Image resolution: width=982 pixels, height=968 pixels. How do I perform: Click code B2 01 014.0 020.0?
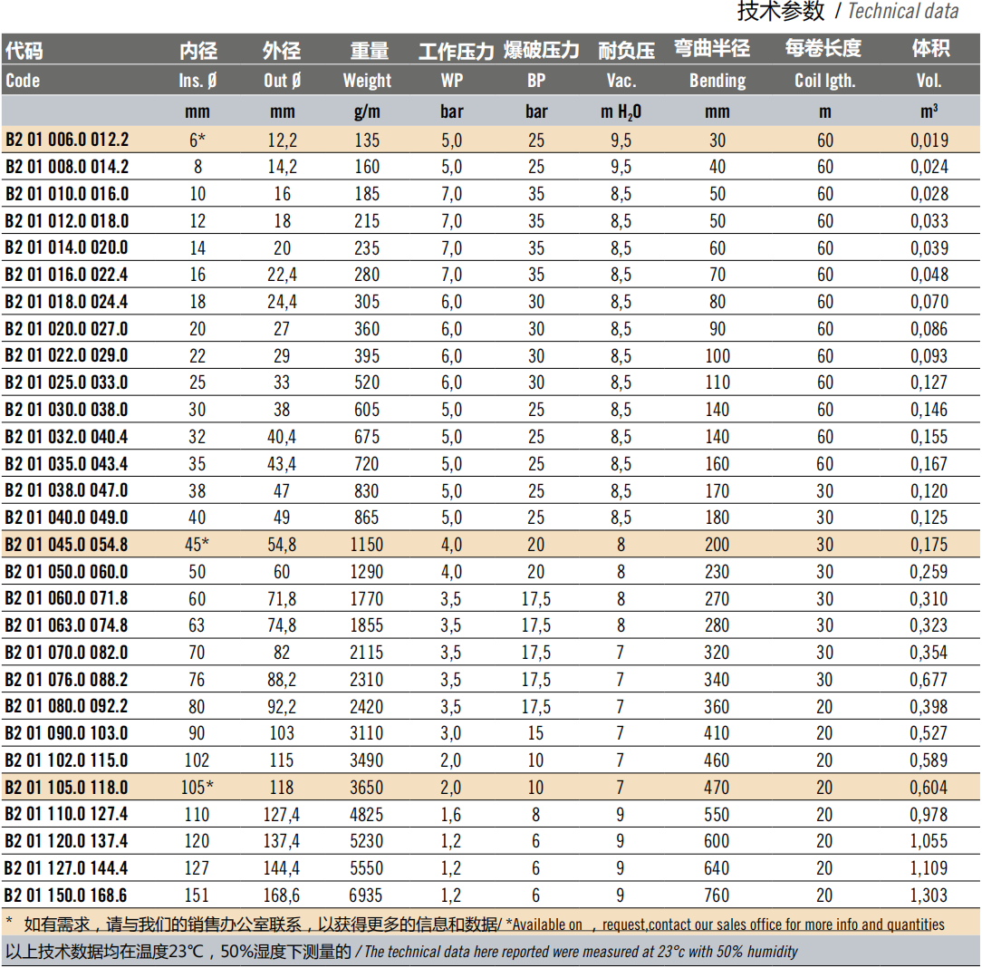click(x=66, y=247)
